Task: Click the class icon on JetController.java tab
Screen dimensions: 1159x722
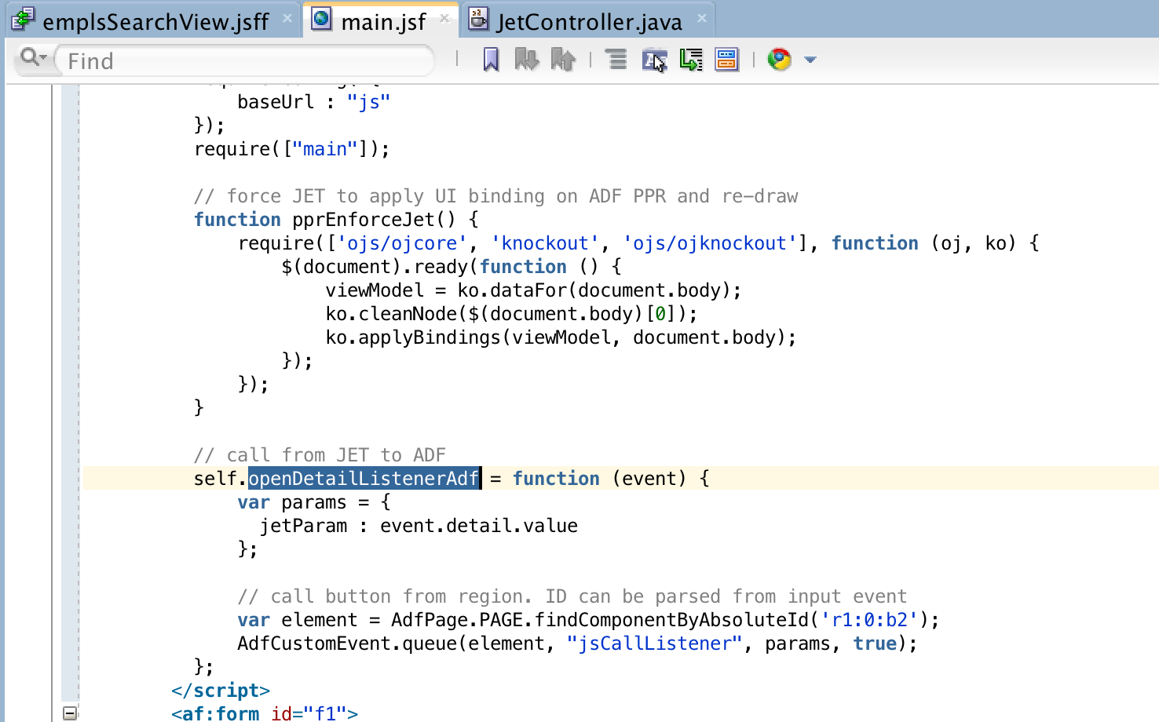Action: coord(477,21)
